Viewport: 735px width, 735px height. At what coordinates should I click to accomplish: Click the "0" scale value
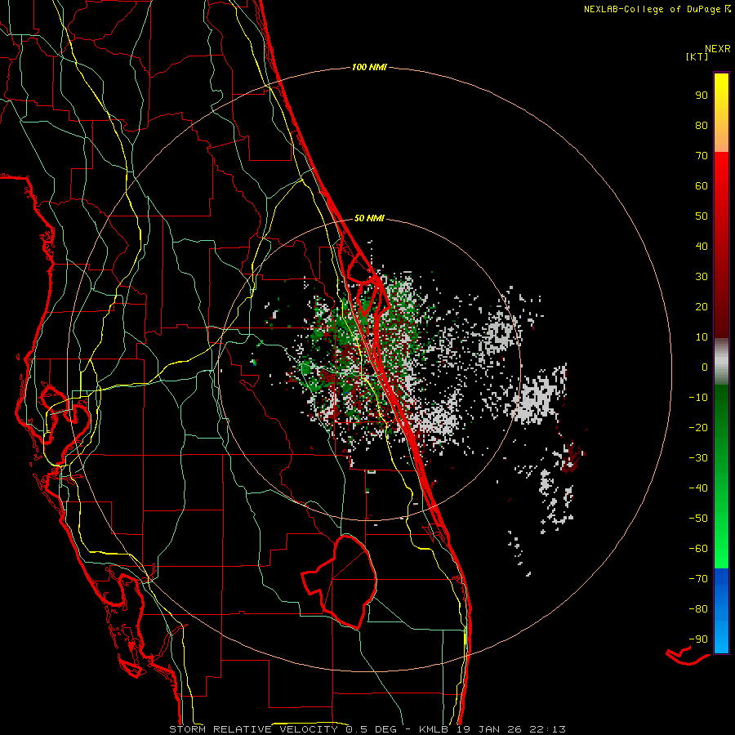coord(705,367)
